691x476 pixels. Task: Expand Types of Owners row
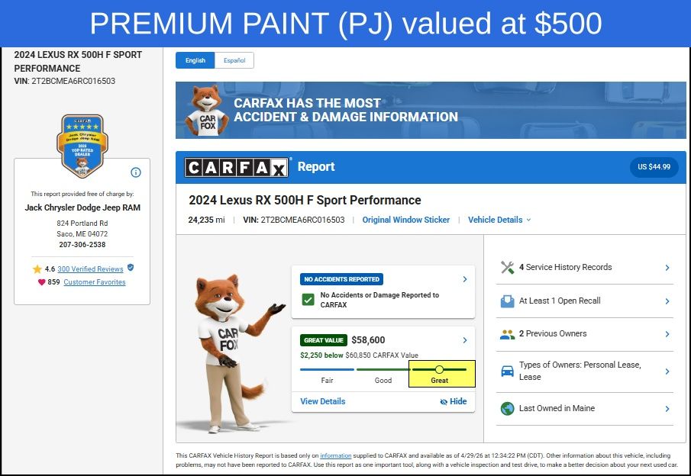pos(585,371)
